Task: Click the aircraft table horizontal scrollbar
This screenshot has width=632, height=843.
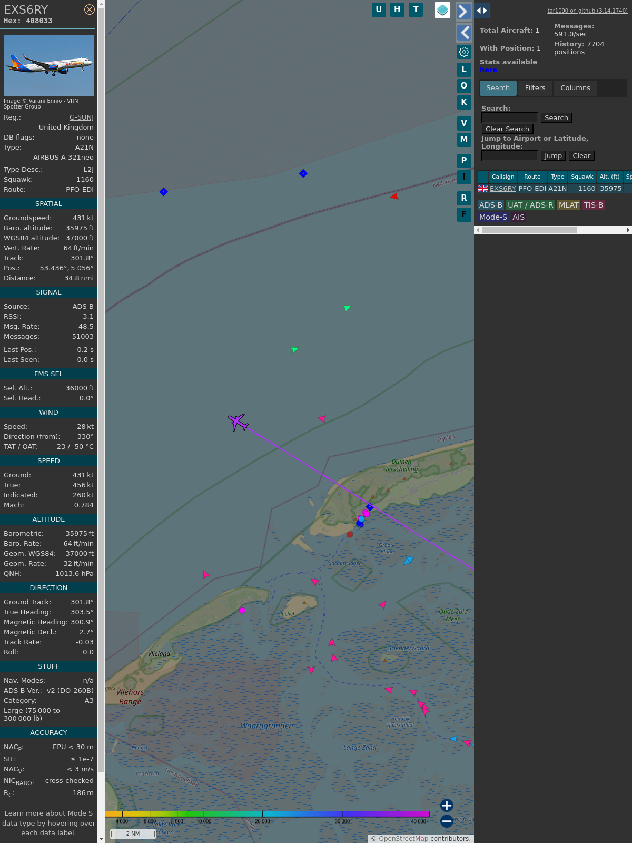Action: tap(529, 230)
